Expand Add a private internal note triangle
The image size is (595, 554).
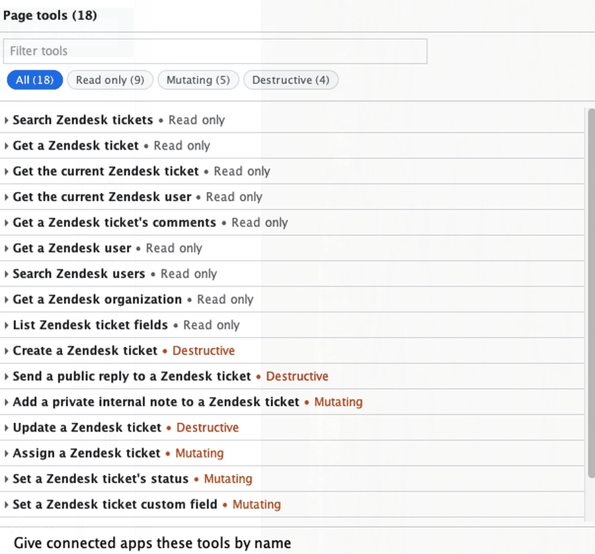(6, 402)
